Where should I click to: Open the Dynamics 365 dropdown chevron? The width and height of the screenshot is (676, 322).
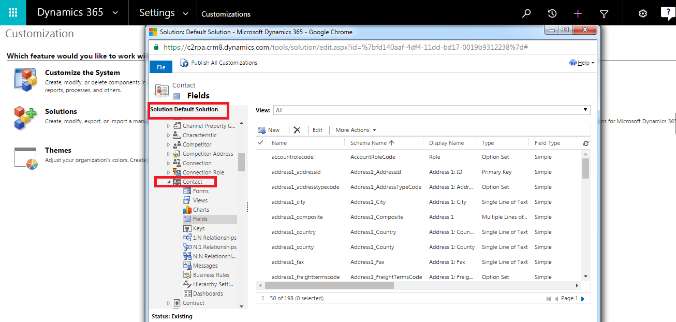point(115,13)
